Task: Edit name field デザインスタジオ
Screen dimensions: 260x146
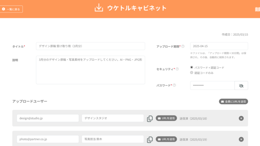Action: coord(113,118)
